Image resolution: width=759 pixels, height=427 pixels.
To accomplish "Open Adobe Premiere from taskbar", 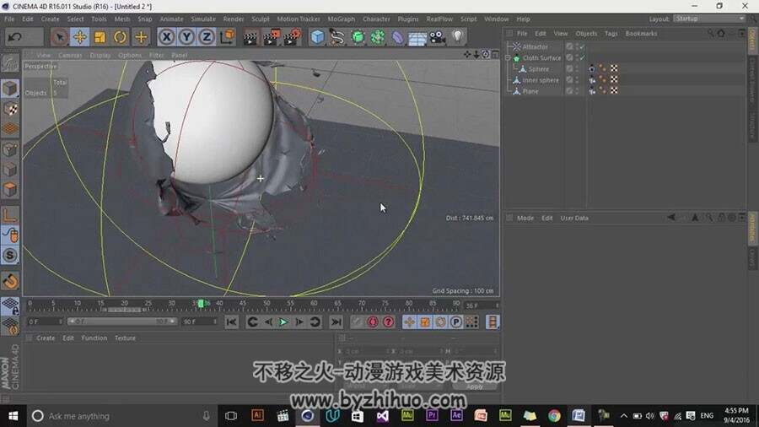I will [431, 415].
